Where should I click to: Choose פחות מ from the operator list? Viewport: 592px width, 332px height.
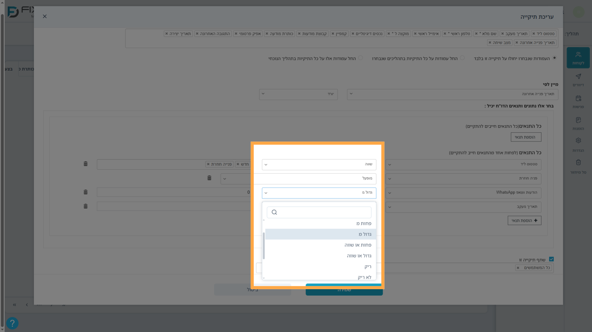(321, 223)
